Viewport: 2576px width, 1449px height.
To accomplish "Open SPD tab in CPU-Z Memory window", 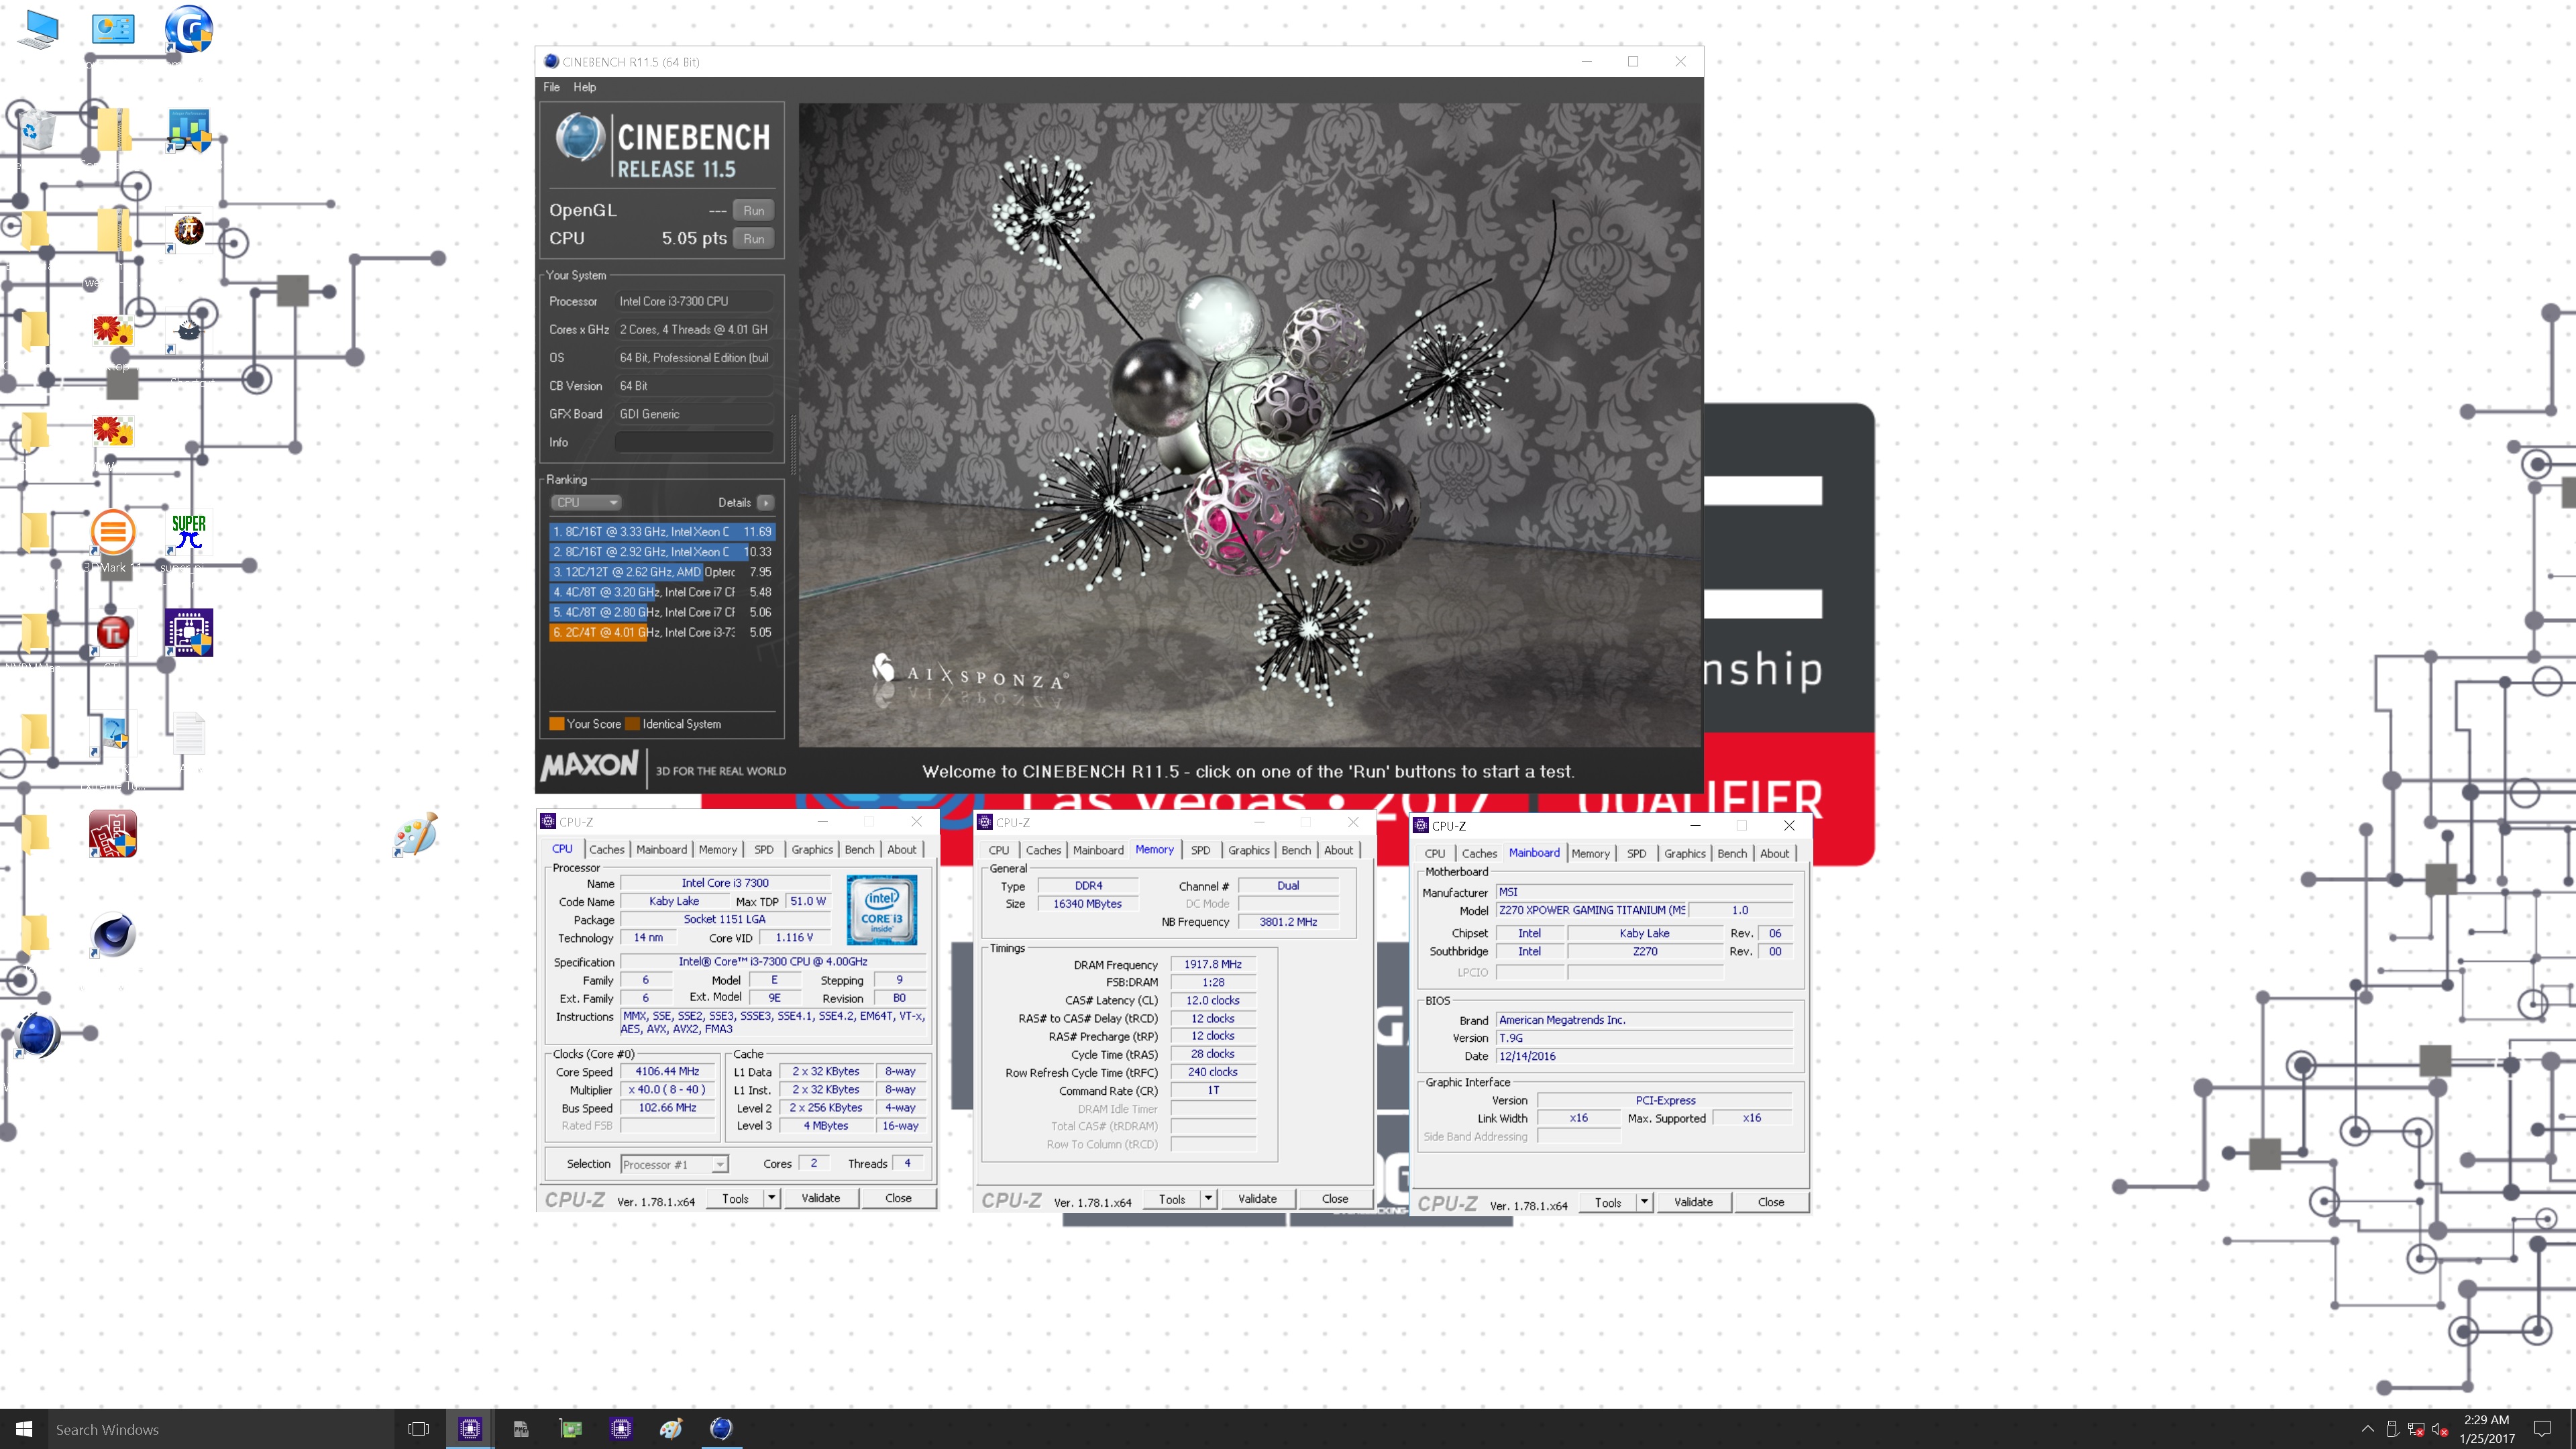I will point(1200,850).
